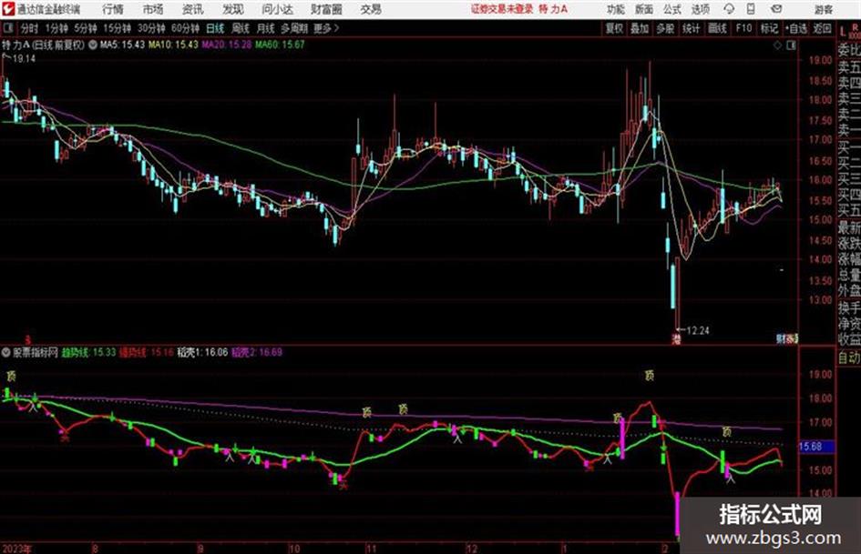Viewport: 861px width, 554px height.
Task: Click the diamond icon at chart top-right
Action: click(777, 45)
